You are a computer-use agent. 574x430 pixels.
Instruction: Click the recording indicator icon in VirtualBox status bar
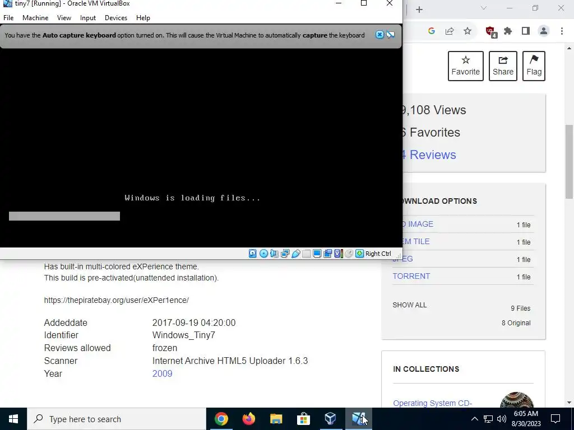pyautogui.click(x=327, y=254)
